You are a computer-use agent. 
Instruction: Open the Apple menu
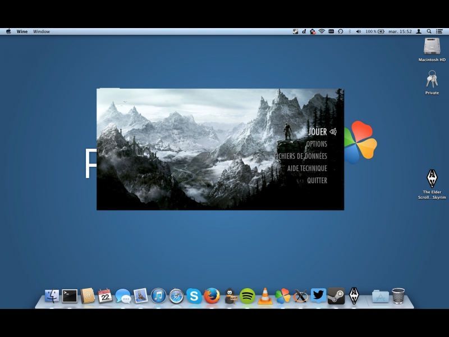[8, 31]
